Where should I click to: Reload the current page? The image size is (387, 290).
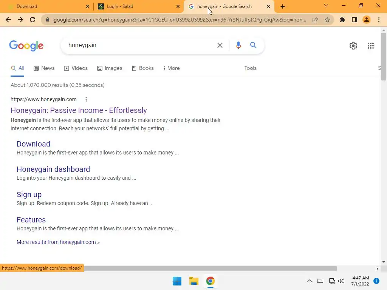pyautogui.click(x=33, y=20)
